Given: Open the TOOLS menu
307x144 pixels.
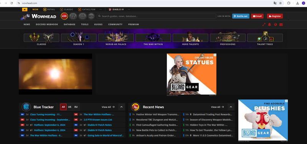Looking at the screenshot, I should [x=85, y=24].
